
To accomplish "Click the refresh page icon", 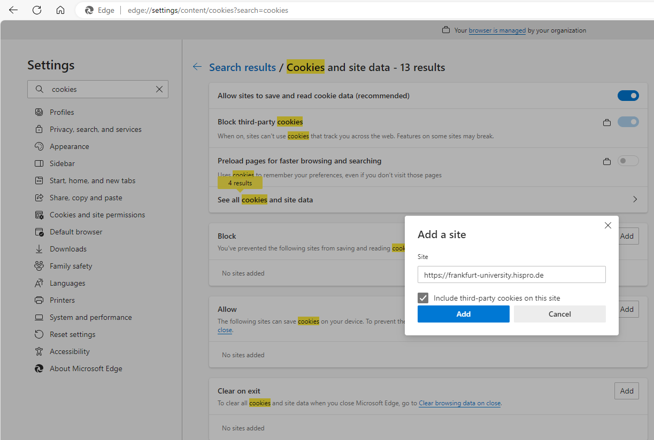I will (x=37, y=10).
